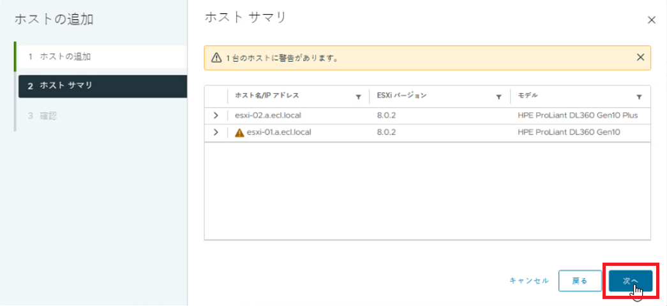Click the 戻る button
The image size is (667, 306).
pyautogui.click(x=580, y=280)
